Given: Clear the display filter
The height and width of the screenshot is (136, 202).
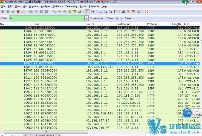Looking at the screenshot, I should [x=110, y=18].
